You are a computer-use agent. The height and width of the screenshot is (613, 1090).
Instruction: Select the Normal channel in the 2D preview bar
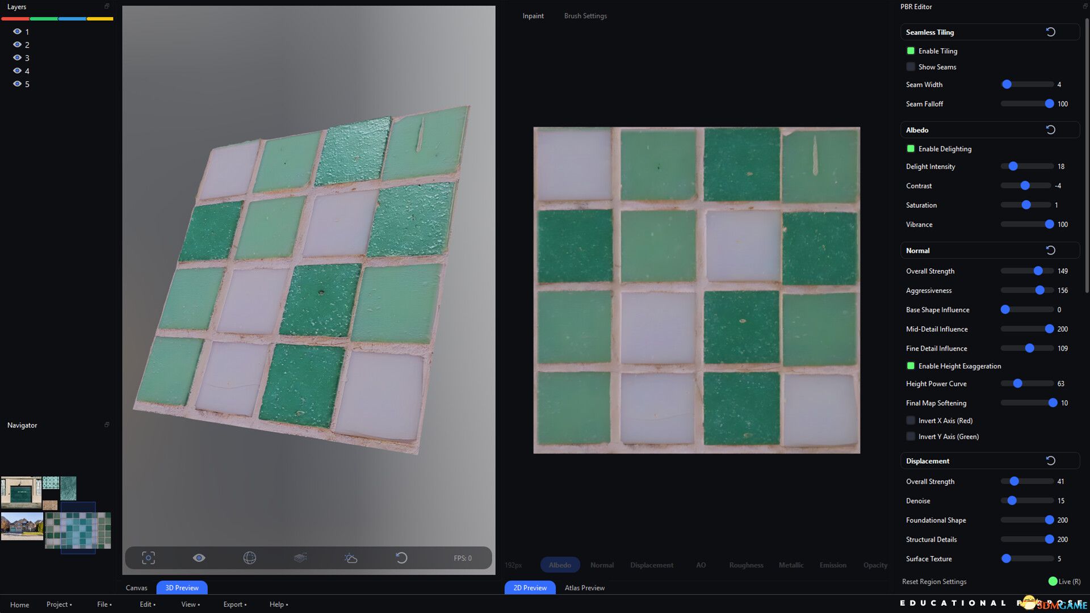(x=601, y=565)
